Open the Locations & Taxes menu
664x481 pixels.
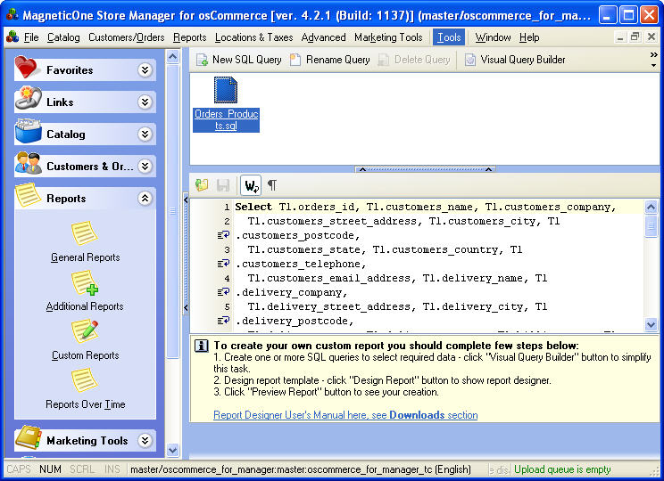253,37
